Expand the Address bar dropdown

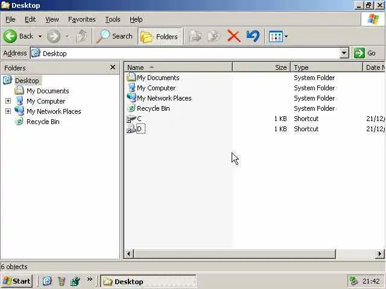[344, 53]
